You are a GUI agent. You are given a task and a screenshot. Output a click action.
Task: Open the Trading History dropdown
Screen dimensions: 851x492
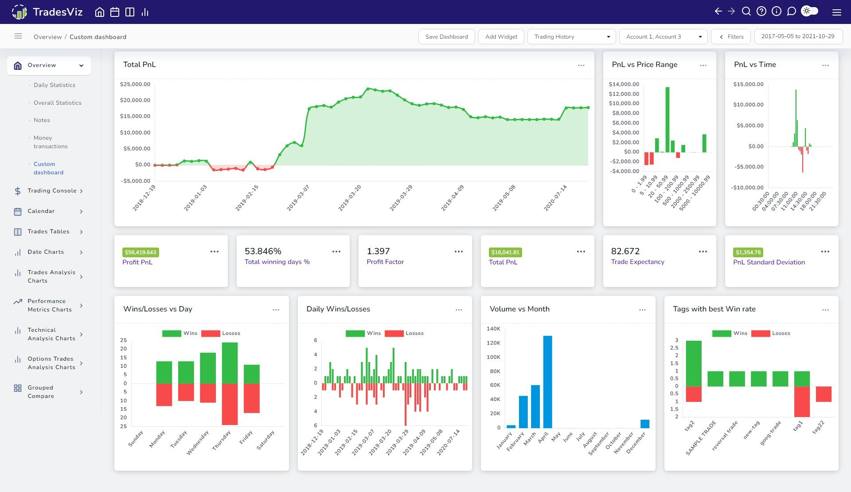coord(571,36)
